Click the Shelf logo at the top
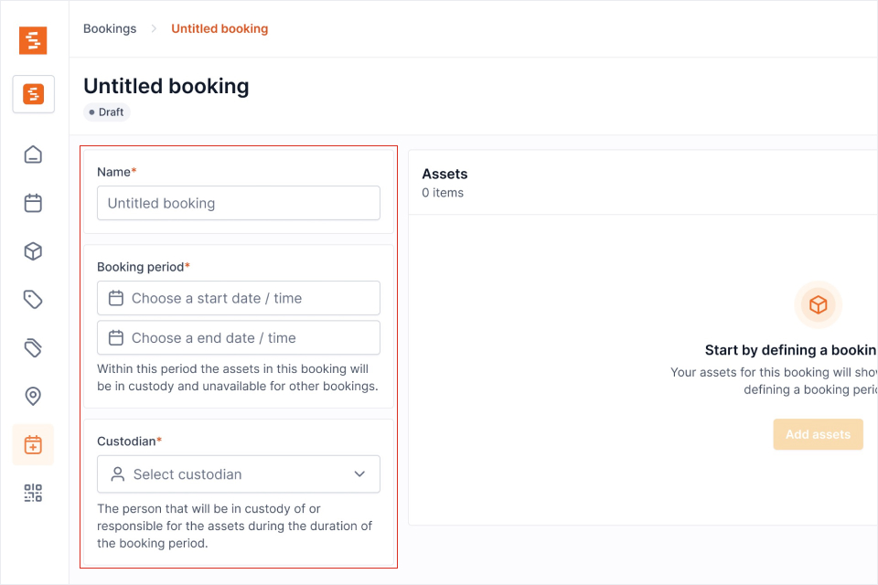 33,40
